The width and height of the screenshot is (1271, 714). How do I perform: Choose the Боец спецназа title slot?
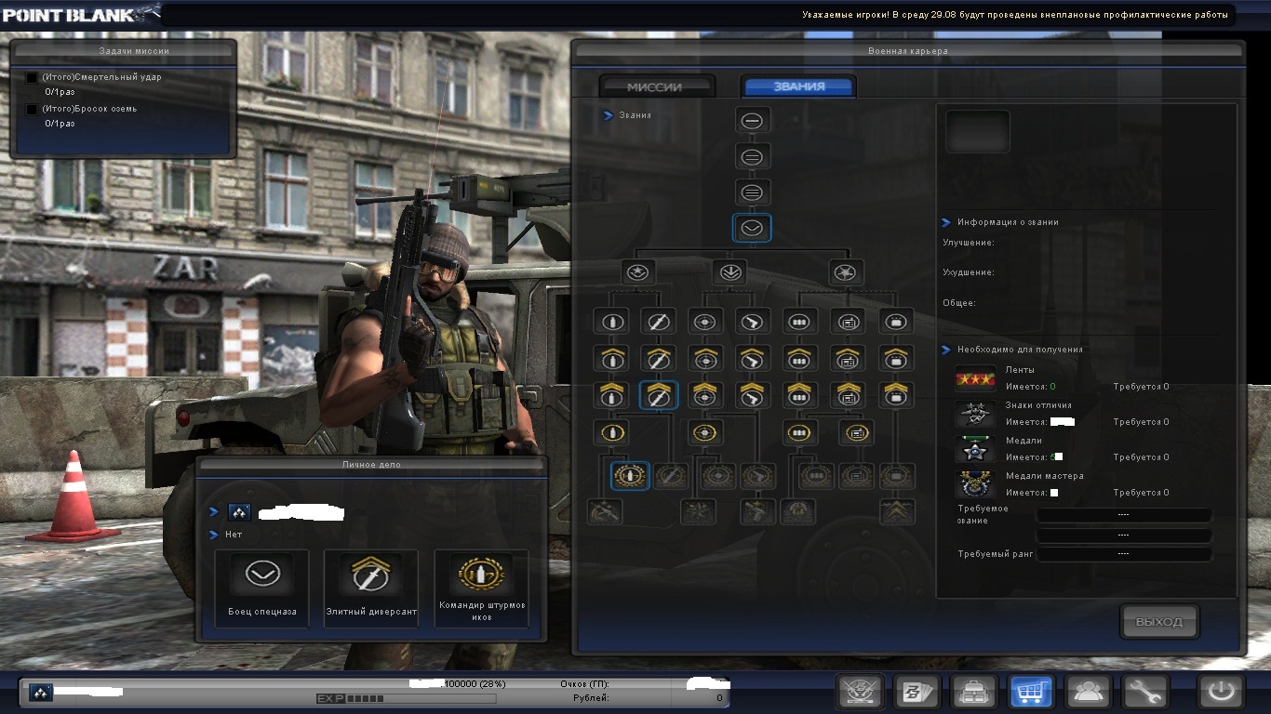point(261,588)
